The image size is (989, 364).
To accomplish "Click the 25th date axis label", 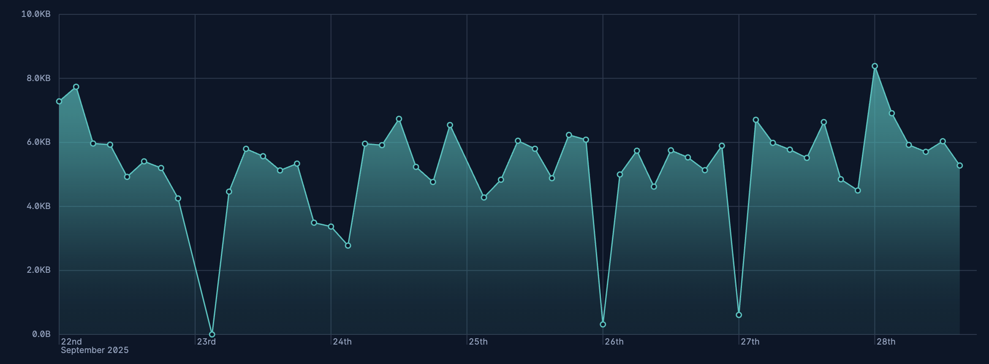I will click(x=478, y=342).
